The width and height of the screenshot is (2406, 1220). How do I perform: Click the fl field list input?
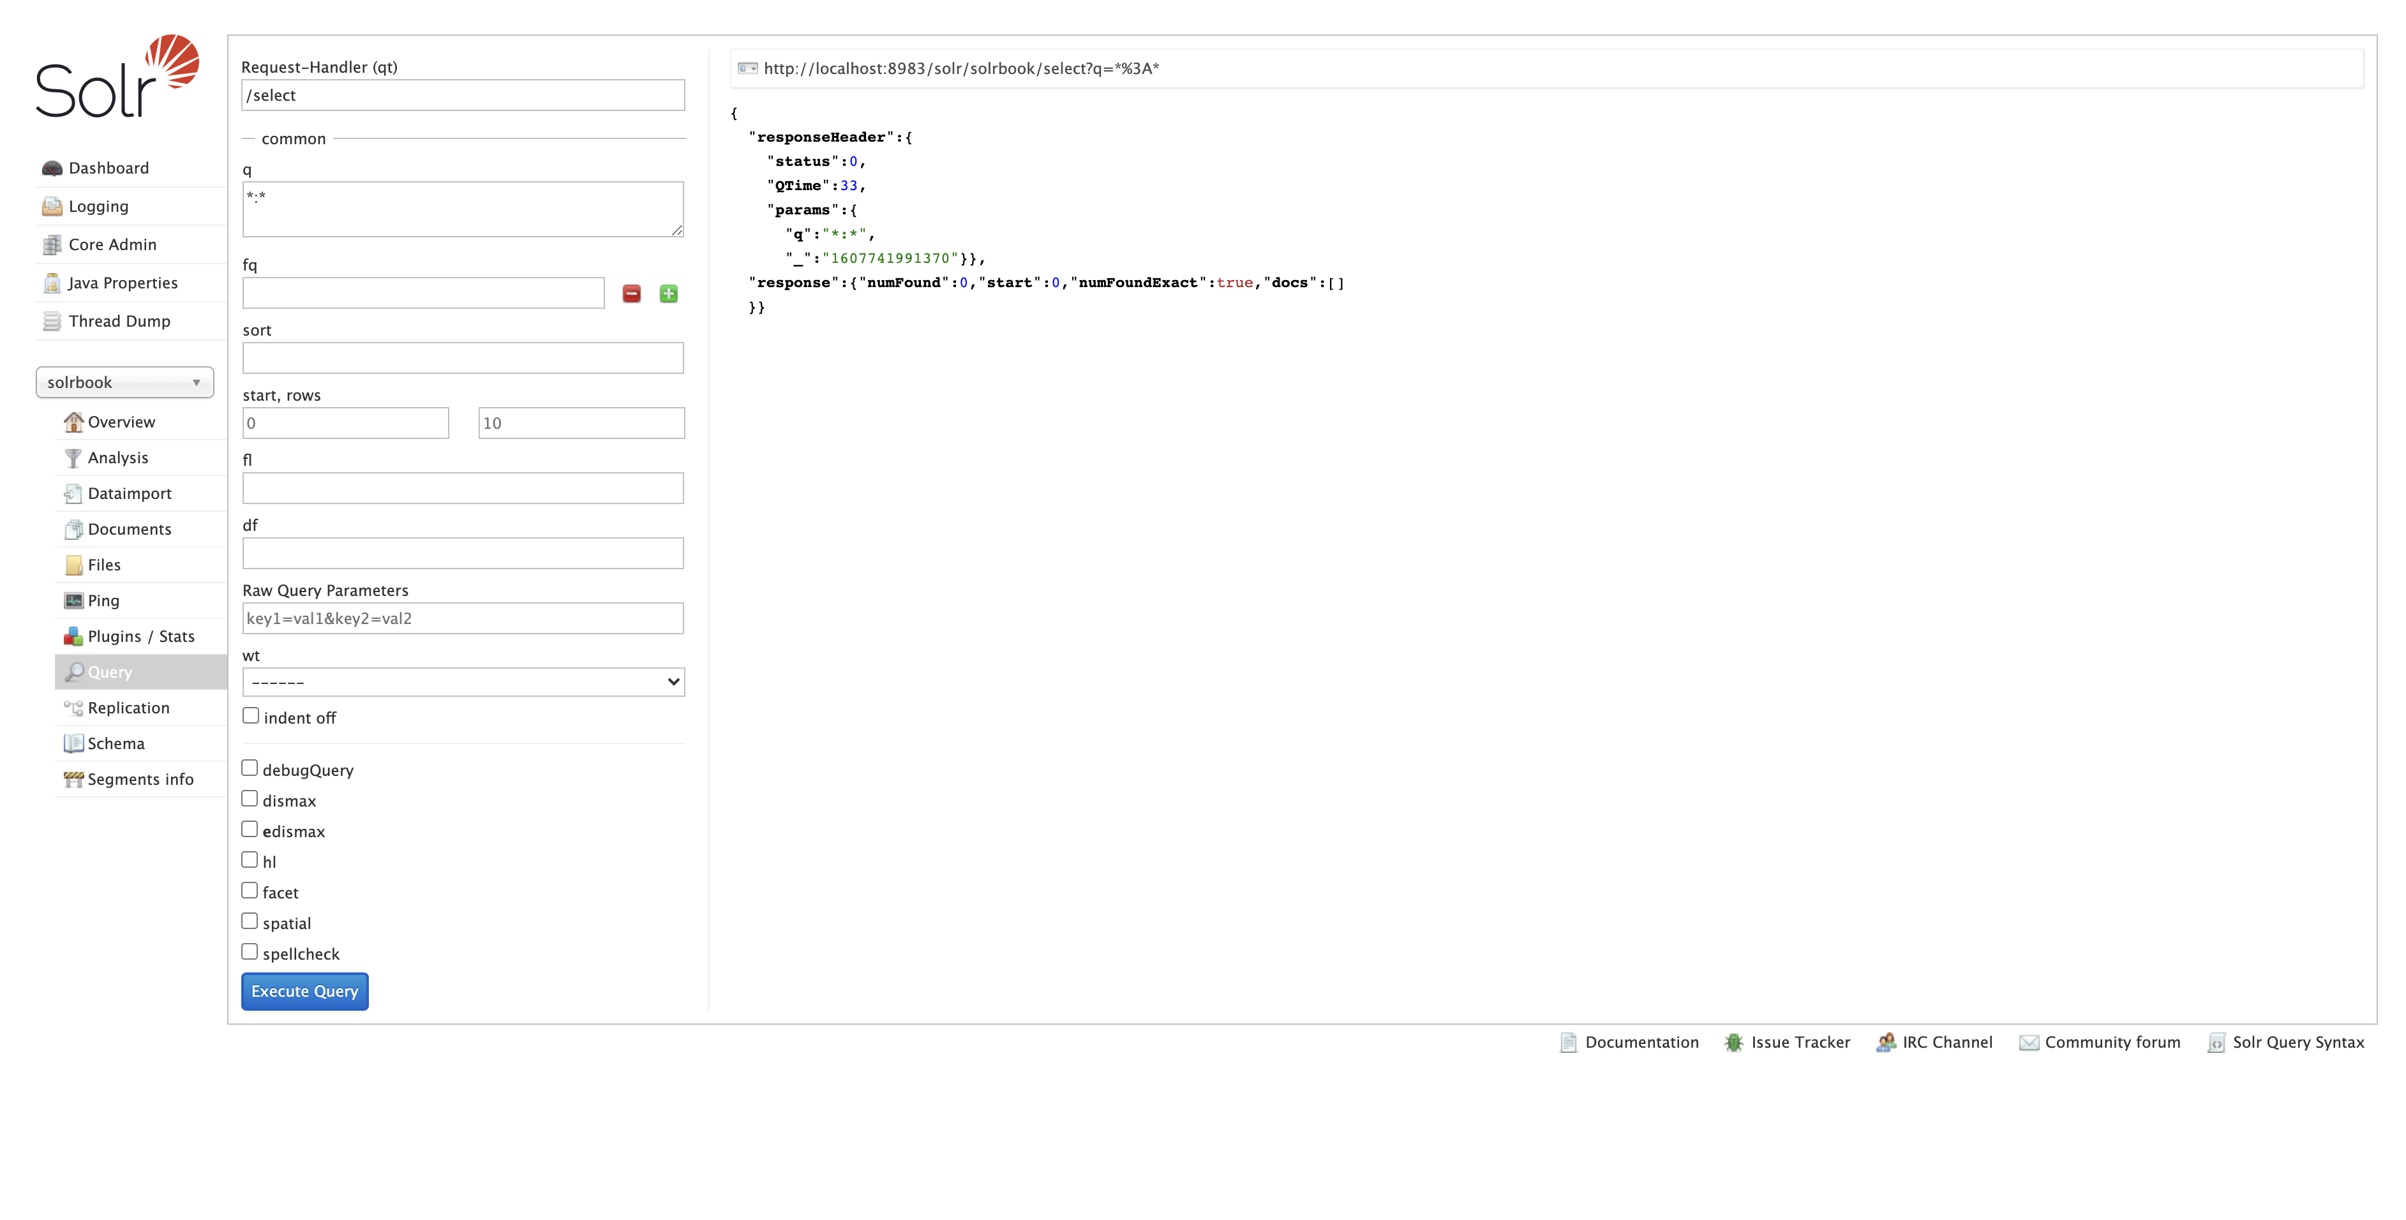tap(463, 489)
